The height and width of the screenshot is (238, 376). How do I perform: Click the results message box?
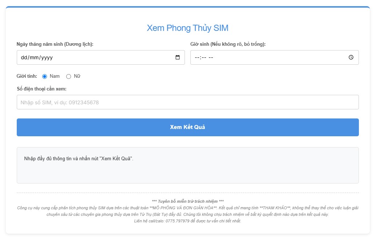(187, 165)
